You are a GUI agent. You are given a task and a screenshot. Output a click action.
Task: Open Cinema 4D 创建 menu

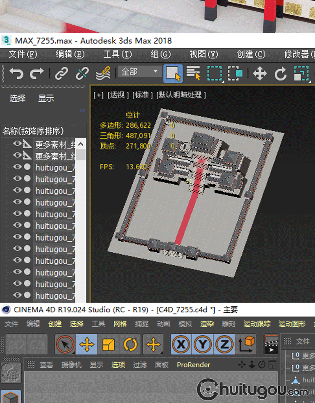55,324
